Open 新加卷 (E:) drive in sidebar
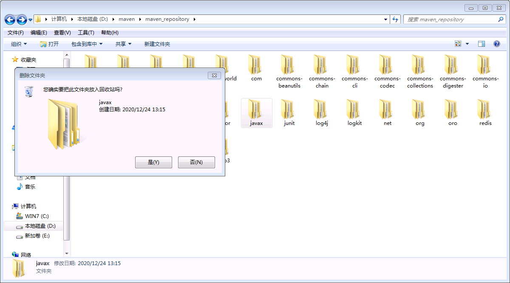 (37, 235)
